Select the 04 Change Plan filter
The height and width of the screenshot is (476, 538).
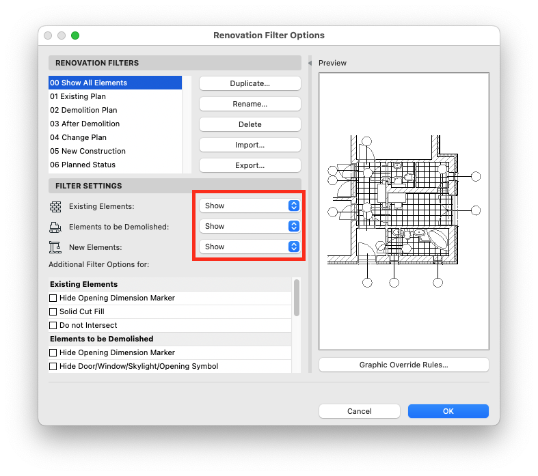(x=115, y=137)
